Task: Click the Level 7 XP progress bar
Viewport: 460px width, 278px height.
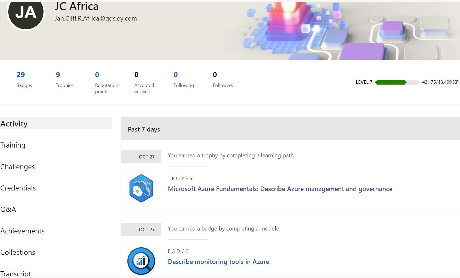Action: coord(397,82)
